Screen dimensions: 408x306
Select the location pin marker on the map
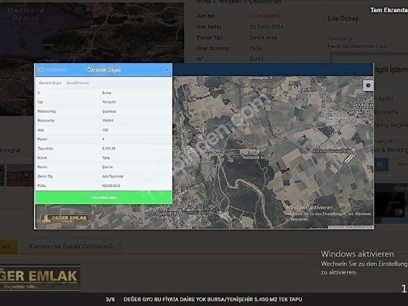(x=353, y=150)
